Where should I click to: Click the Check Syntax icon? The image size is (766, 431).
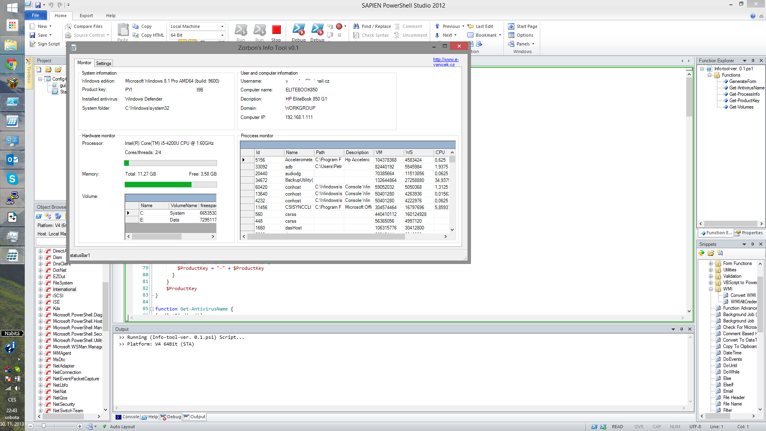click(356, 35)
